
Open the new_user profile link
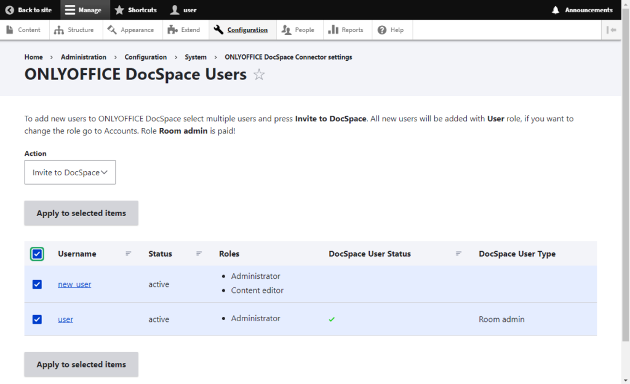click(x=74, y=284)
